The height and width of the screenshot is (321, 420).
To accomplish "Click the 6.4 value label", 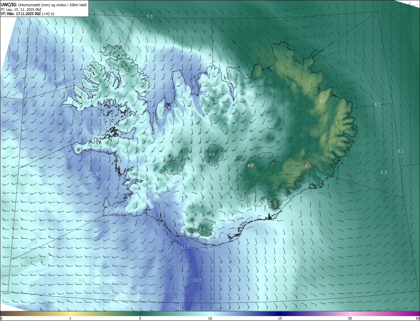I will (x=239, y=114).
